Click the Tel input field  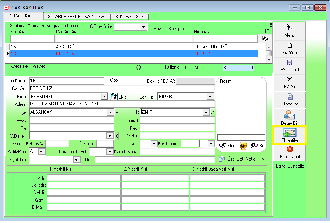point(72,128)
